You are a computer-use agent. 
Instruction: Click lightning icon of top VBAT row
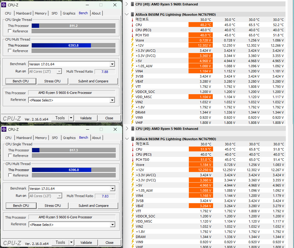pyautogui.click(x=132, y=81)
